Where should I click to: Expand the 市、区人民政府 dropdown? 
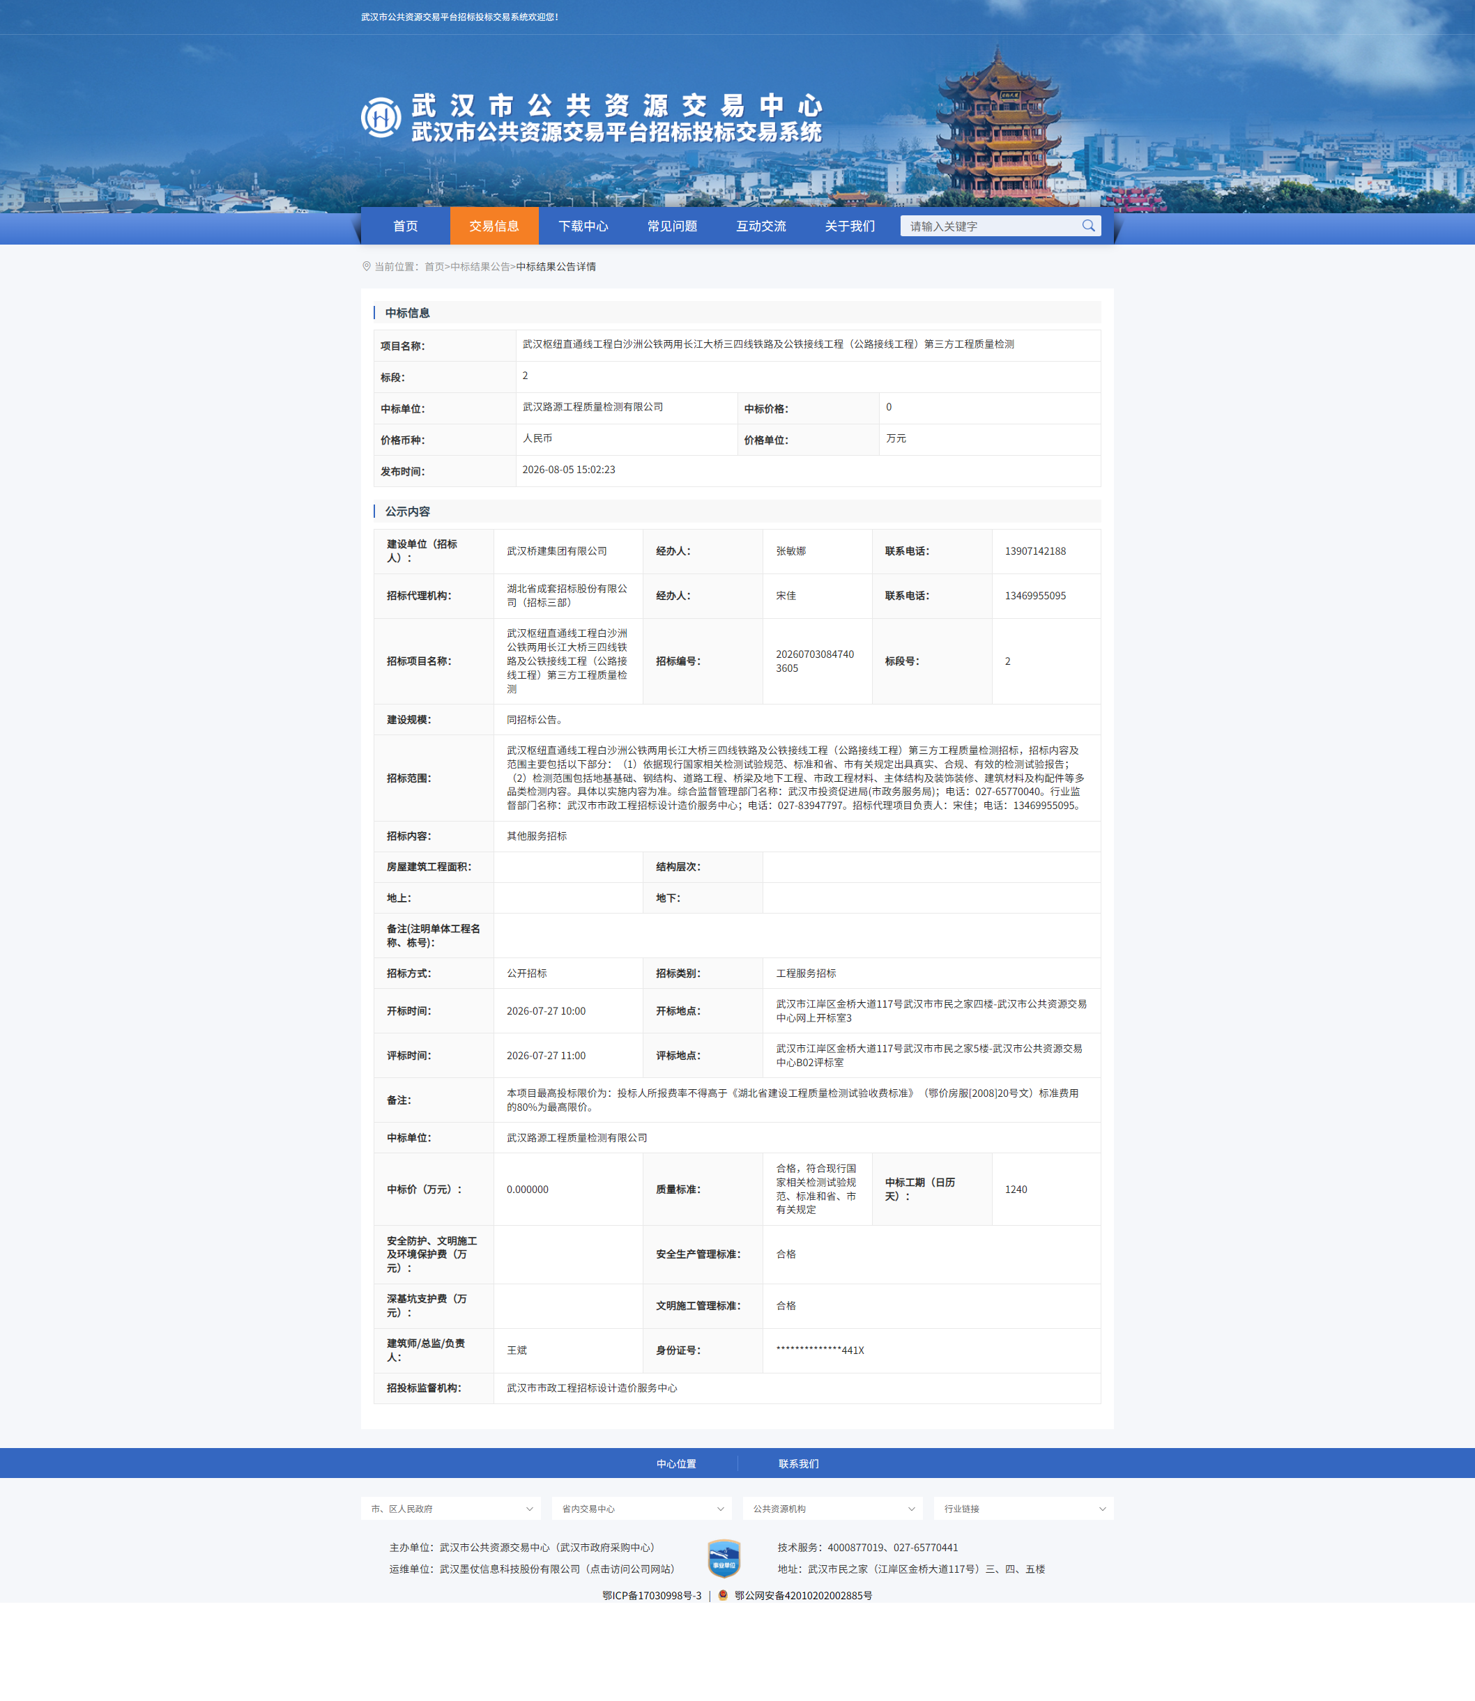[450, 1509]
